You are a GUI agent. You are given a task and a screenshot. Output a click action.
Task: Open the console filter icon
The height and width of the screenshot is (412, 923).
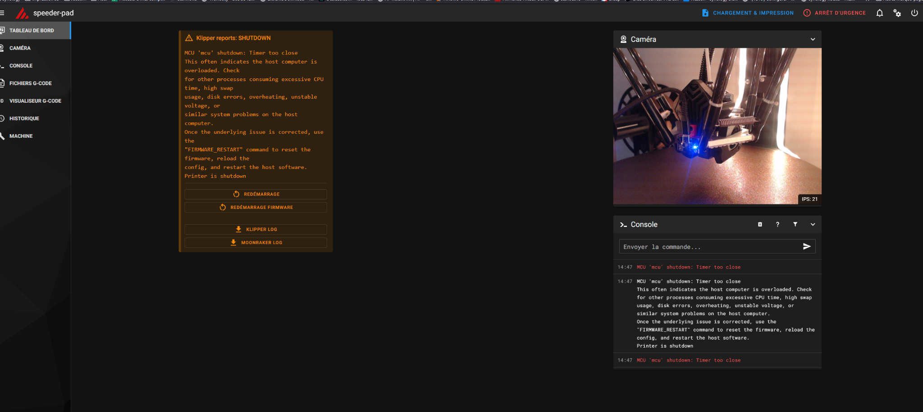click(795, 224)
